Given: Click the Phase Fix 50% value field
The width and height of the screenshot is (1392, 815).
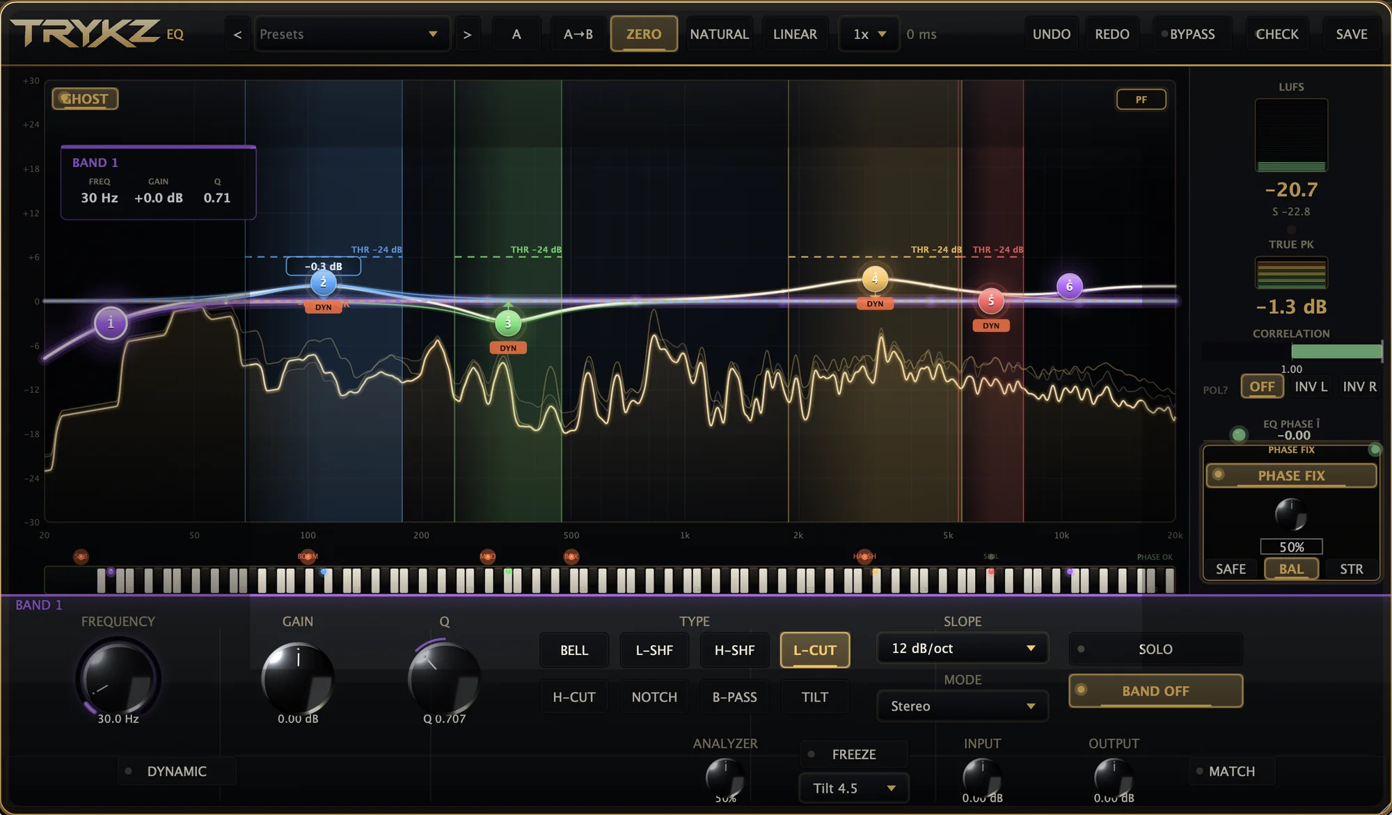Looking at the screenshot, I should tap(1291, 547).
